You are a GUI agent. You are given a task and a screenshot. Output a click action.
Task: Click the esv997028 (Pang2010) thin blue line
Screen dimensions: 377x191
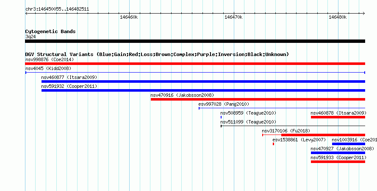(282, 108)
